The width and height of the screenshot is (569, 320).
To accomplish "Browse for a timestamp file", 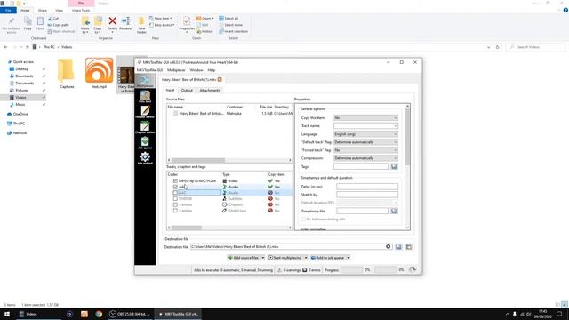I will coord(394,211).
